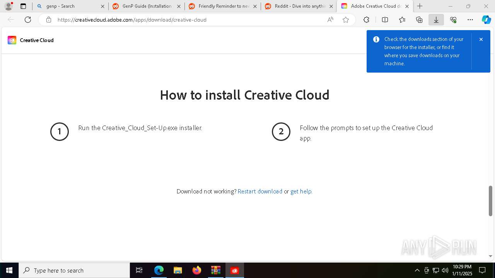Dismiss the download notification banner
Viewport: 495px width, 278px height.
click(481, 39)
